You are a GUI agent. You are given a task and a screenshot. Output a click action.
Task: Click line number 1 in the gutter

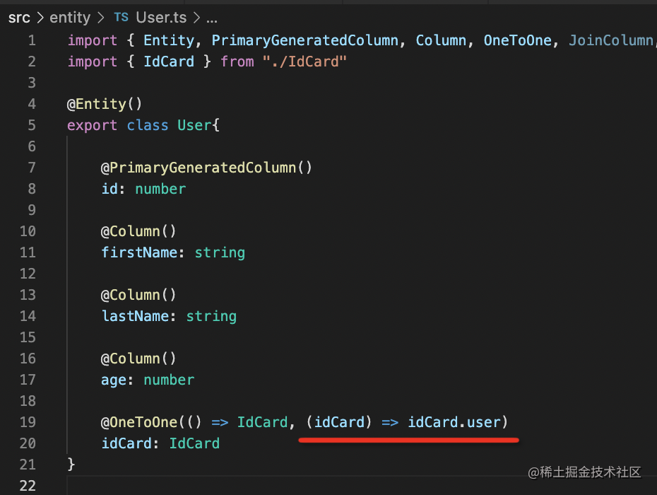[x=31, y=40]
